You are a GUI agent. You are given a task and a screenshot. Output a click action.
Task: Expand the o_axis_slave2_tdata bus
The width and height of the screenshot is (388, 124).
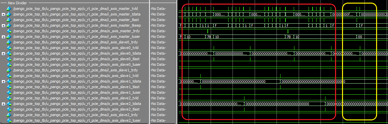coord(3,104)
